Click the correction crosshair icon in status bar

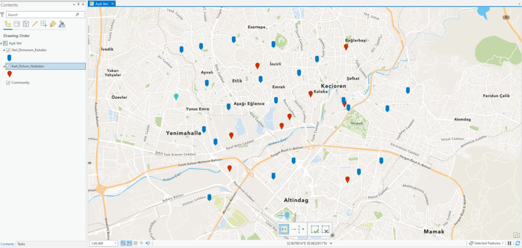click(x=142, y=243)
